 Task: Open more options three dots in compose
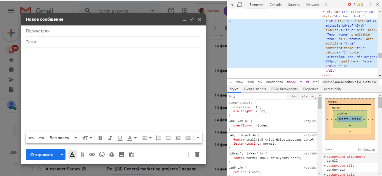(x=189, y=154)
